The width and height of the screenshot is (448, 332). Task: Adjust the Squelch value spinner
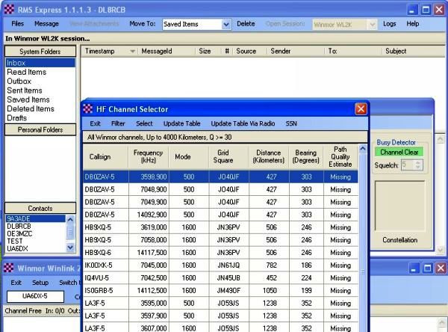(x=416, y=165)
